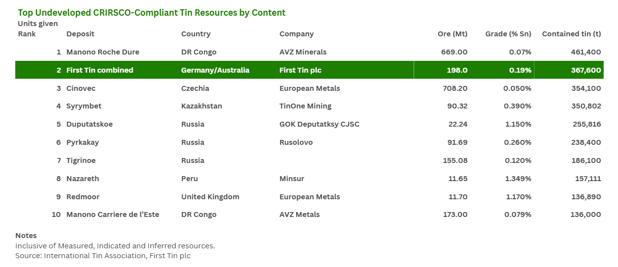Click the 'United Kingdom' country cell
This screenshot has height=267, width=618.
point(210,197)
